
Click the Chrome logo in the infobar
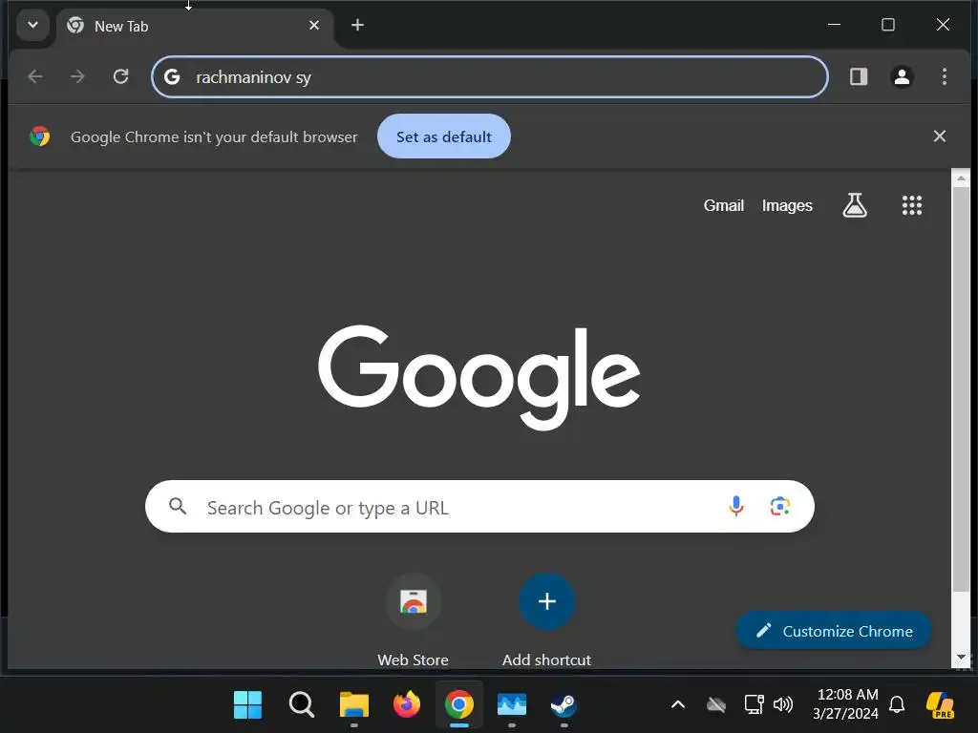tap(40, 136)
